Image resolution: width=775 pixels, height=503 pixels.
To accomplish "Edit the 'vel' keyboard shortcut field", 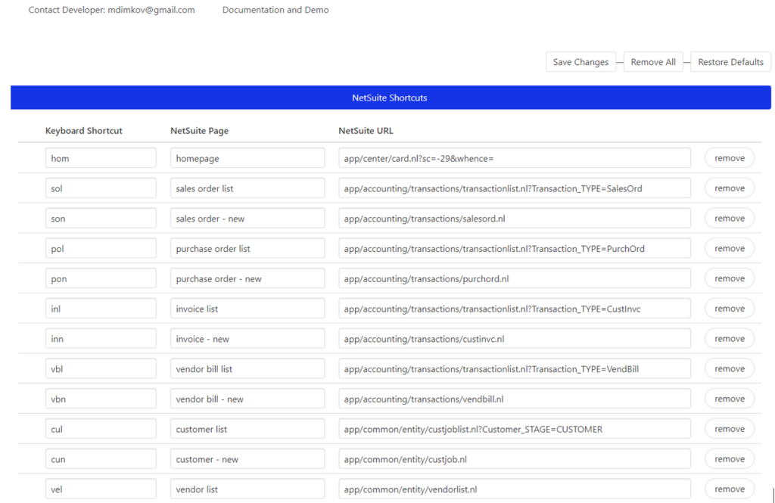I will 101,489.
